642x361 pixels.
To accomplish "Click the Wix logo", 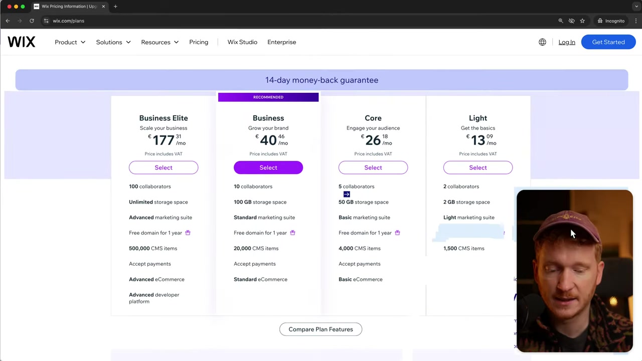I will [21, 42].
